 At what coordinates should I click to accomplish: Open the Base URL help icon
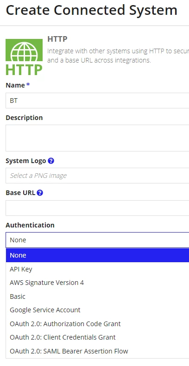coord(40,193)
